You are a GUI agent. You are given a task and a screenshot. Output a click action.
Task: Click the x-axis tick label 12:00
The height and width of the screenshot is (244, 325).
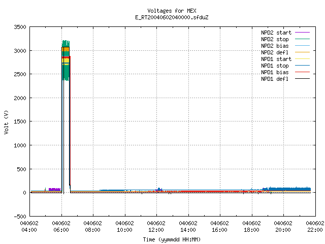click(x=156, y=230)
